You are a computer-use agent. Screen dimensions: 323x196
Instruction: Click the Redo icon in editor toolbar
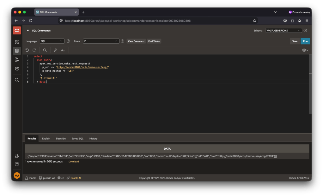34,50
